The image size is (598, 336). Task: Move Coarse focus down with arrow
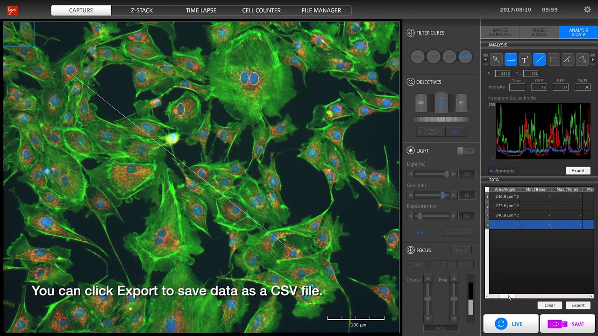(x=427, y=319)
